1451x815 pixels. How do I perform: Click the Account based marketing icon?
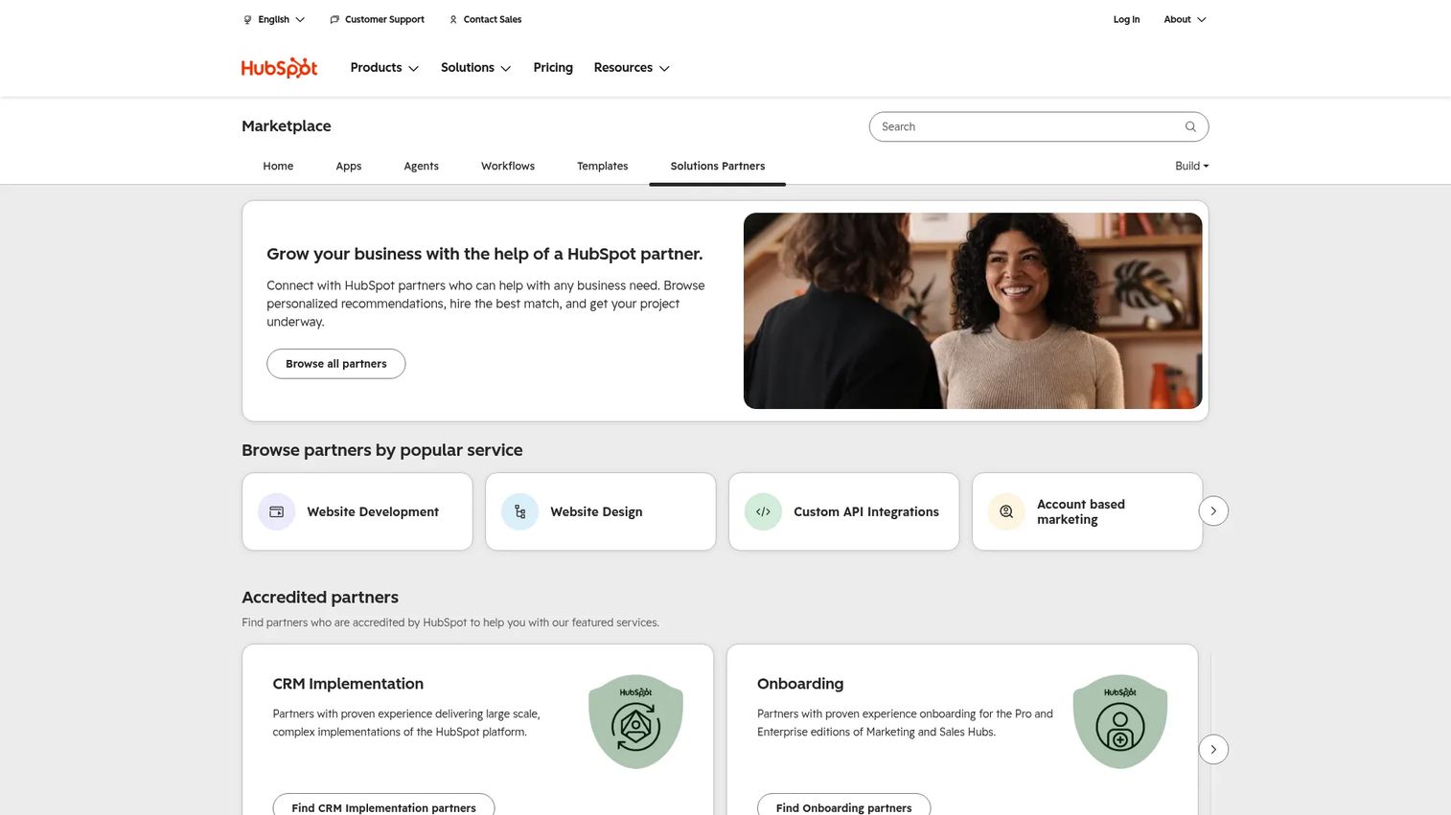click(1006, 511)
